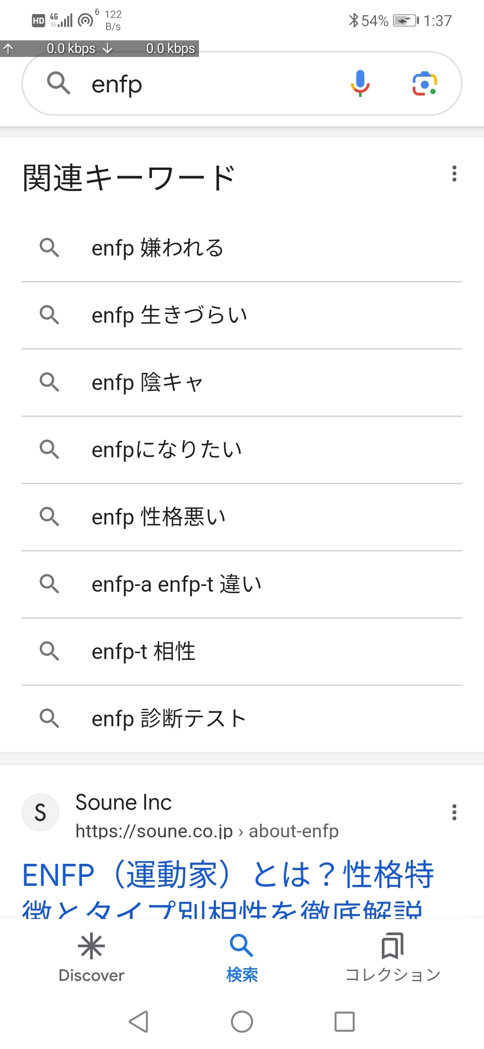Screen dimensions: 484x1049
Task: Open Google Lens camera search
Action: tap(424, 84)
